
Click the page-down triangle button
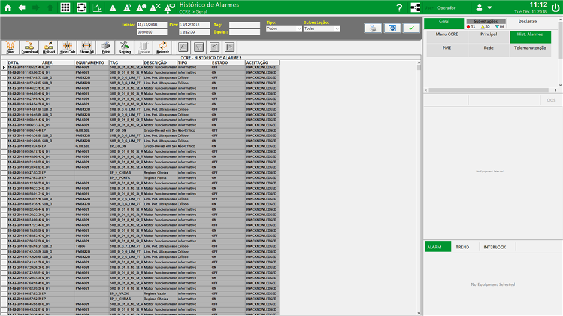click(199, 47)
